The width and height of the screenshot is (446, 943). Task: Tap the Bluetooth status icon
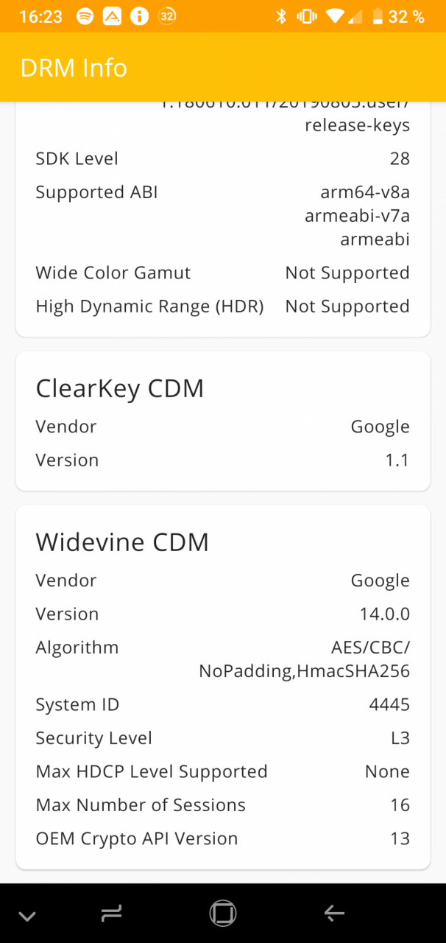(280, 16)
